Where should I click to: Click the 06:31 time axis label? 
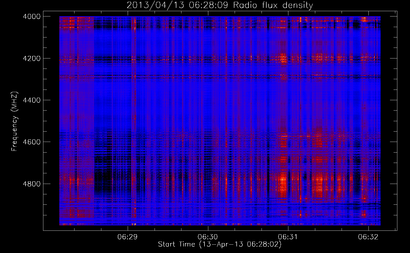[288, 237]
